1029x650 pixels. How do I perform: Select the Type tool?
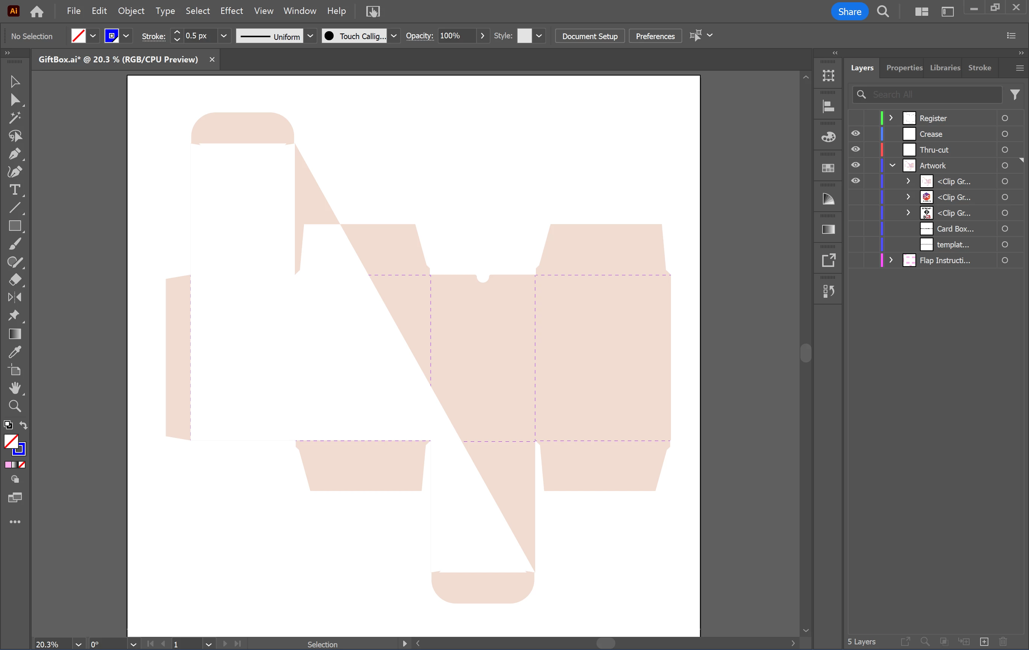click(15, 189)
